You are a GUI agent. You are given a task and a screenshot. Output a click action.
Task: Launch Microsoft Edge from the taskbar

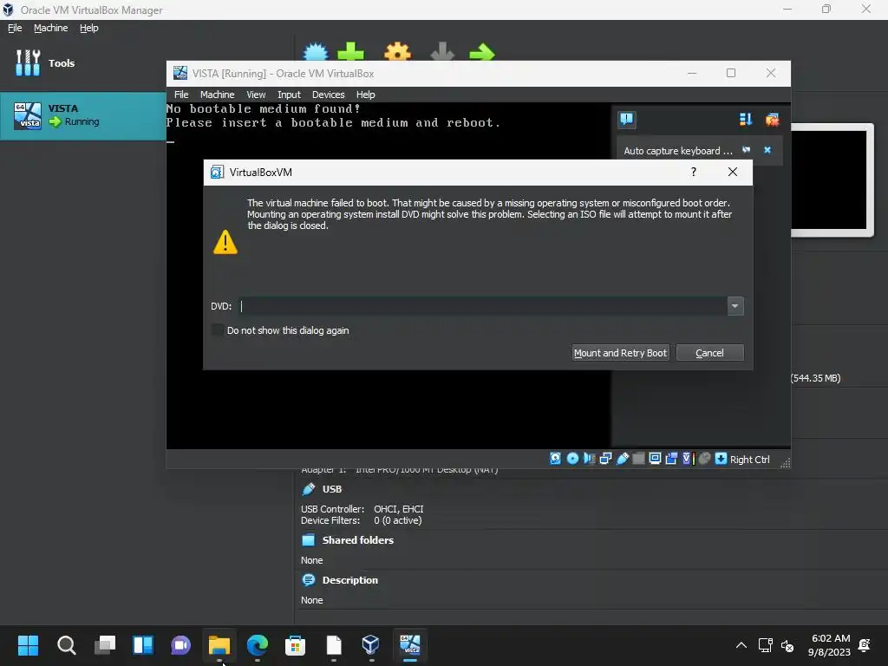pyautogui.click(x=257, y=645)
